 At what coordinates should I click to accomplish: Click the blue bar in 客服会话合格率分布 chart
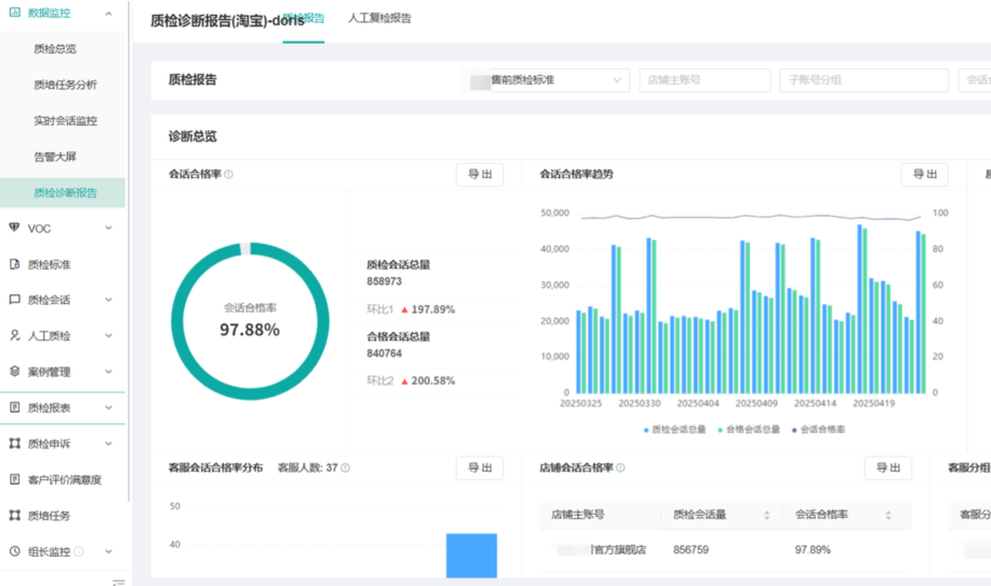tap(471, 555)
